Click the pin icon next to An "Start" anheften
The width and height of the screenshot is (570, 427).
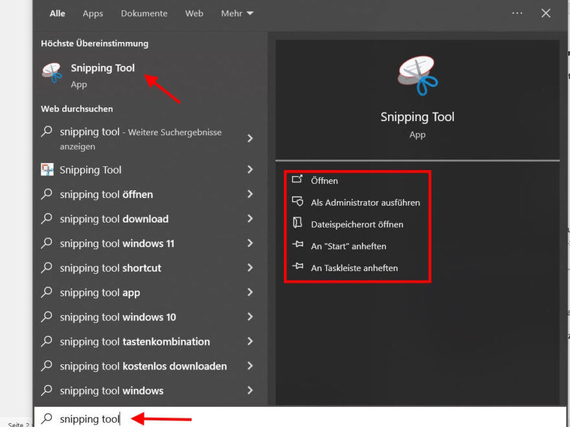(297, 245)
